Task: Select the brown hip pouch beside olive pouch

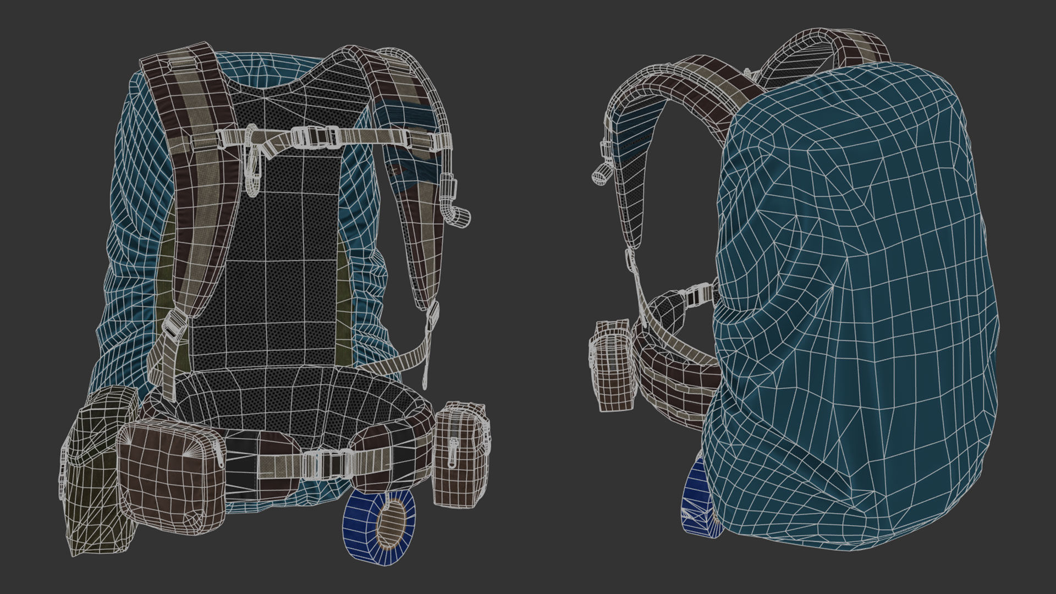Action: click(170, 476)
